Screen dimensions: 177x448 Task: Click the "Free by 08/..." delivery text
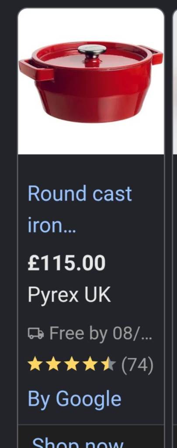click(x=101, y=333)
